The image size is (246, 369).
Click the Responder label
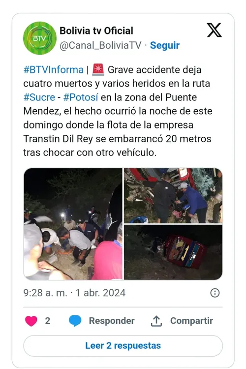(x=112, y=321)
